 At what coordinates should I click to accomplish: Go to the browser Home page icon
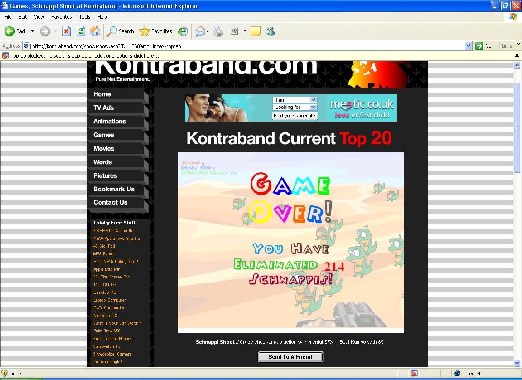pos(95,31)
